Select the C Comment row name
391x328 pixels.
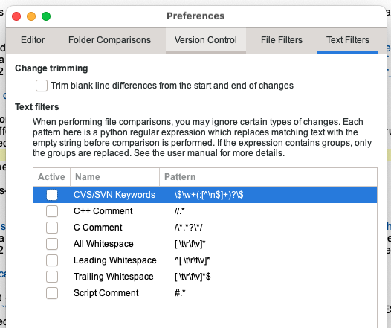click(98, 228)
